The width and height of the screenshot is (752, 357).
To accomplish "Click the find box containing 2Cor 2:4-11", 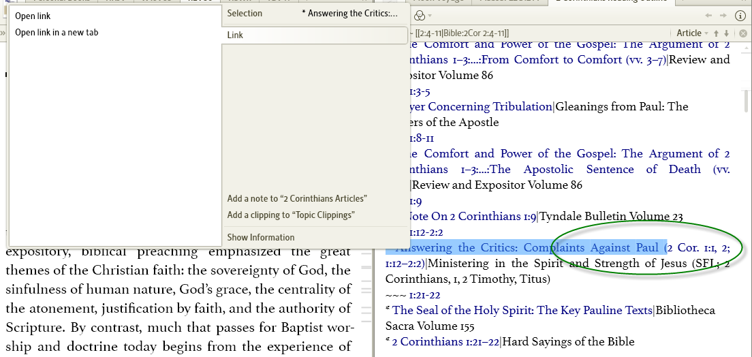I will pyautogui.click(x=539, y=33).
